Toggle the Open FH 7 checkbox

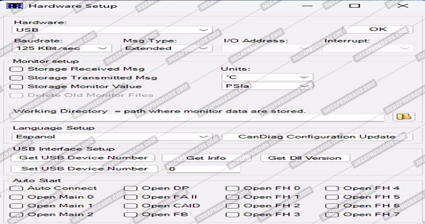(332, 214)
